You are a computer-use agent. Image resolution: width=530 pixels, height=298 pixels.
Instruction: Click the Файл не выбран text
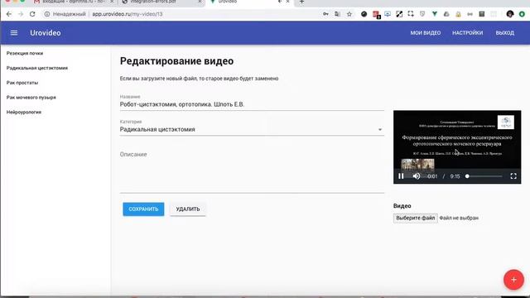point(459,218)
